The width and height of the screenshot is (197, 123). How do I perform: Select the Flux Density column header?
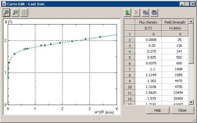[148, 22]
